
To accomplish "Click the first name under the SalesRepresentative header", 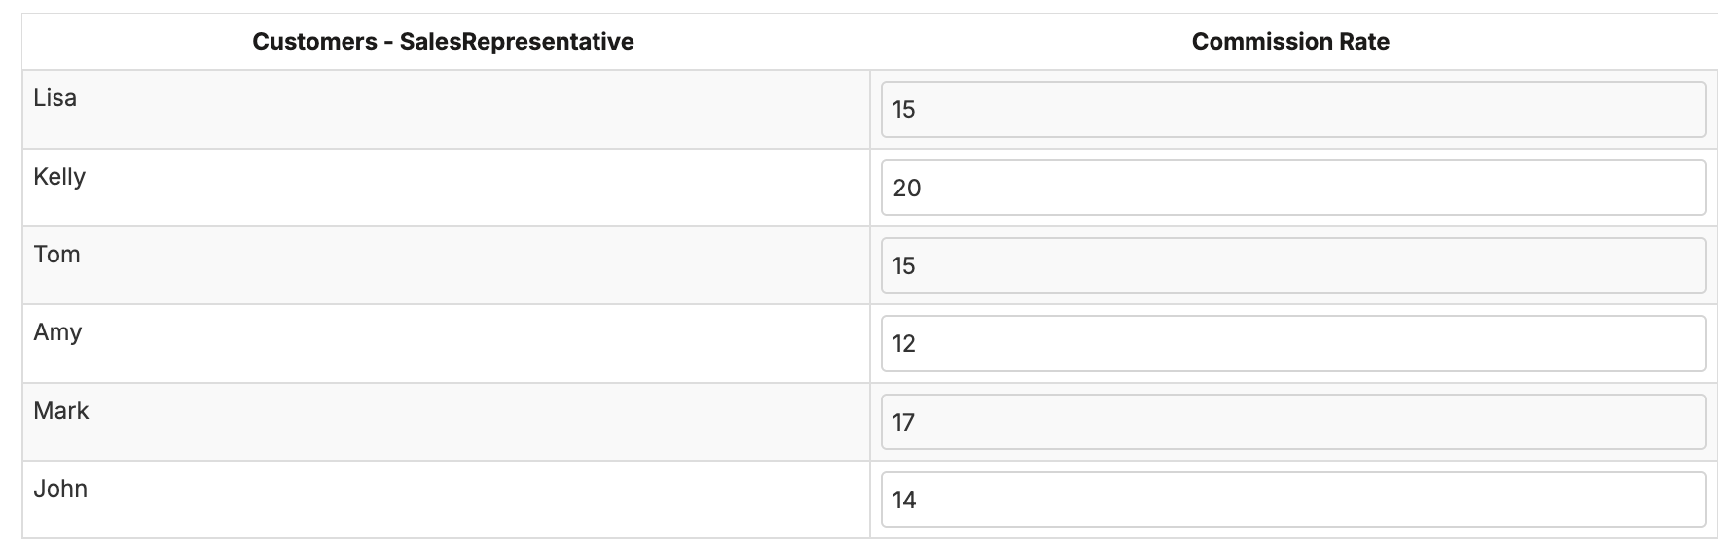I will 55,98.
